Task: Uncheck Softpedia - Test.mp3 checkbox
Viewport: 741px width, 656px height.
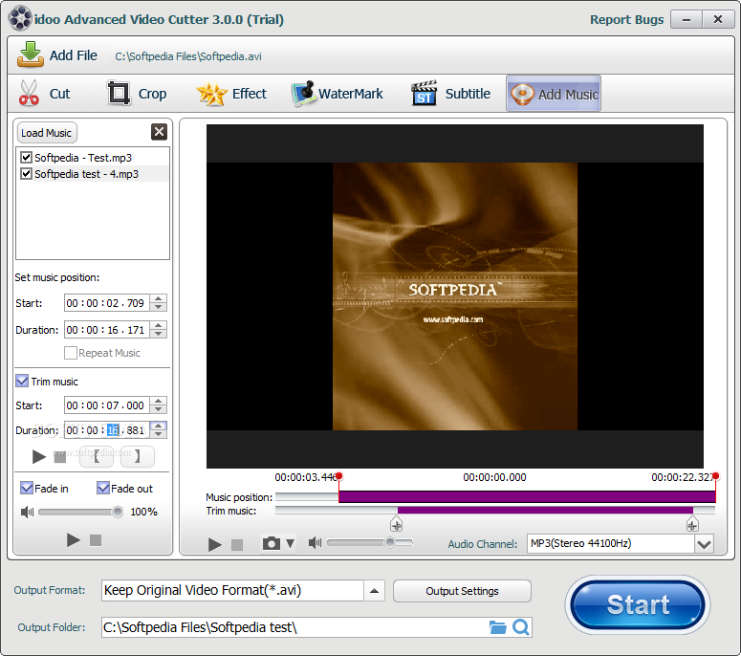Action: coord(27,158)
